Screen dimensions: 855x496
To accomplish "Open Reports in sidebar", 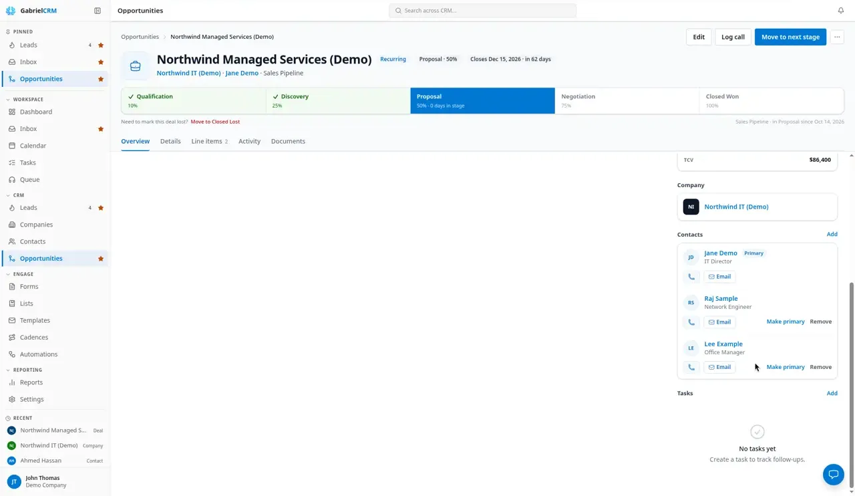I will [x=31, y=382].
